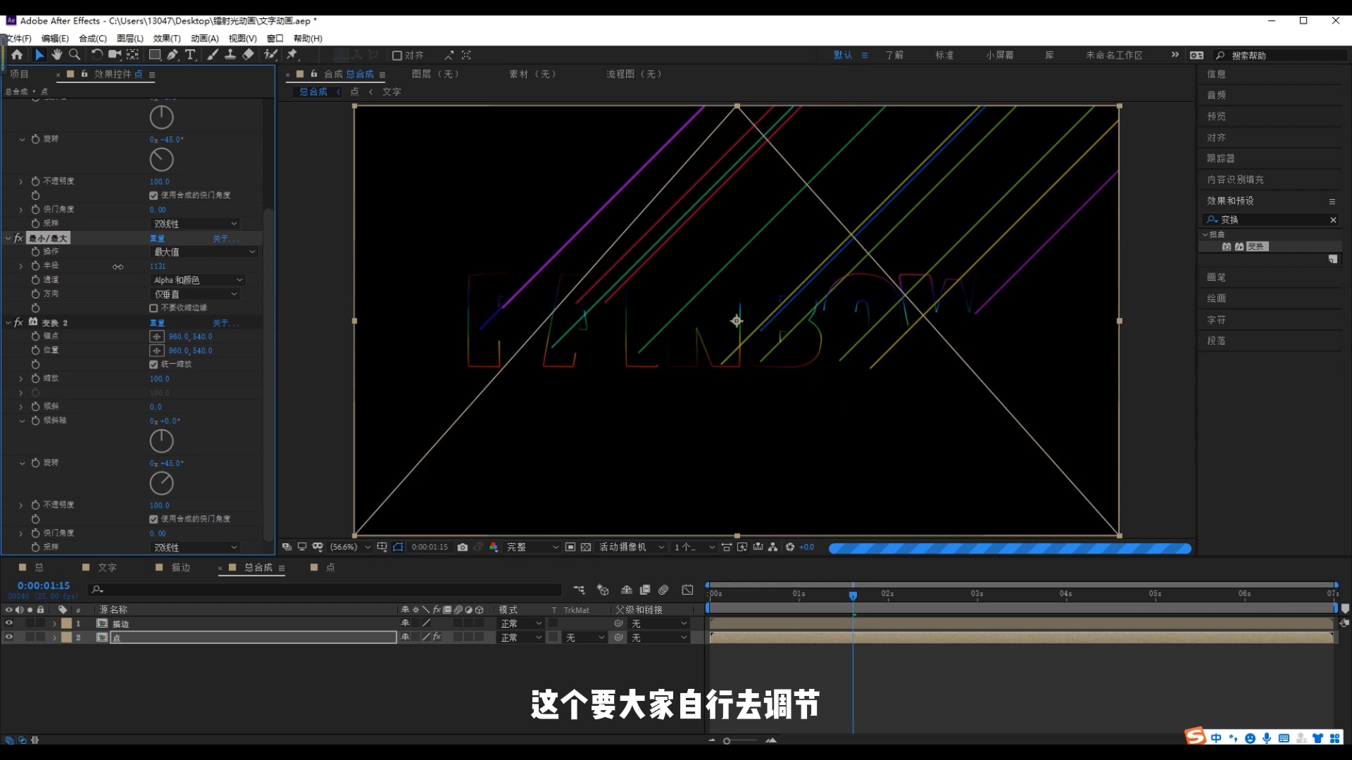Image resolution: width=1352 pixels, height=760 pixels.
Task: Collapse the 最小/最大 effect
Action: click(8, 238)
